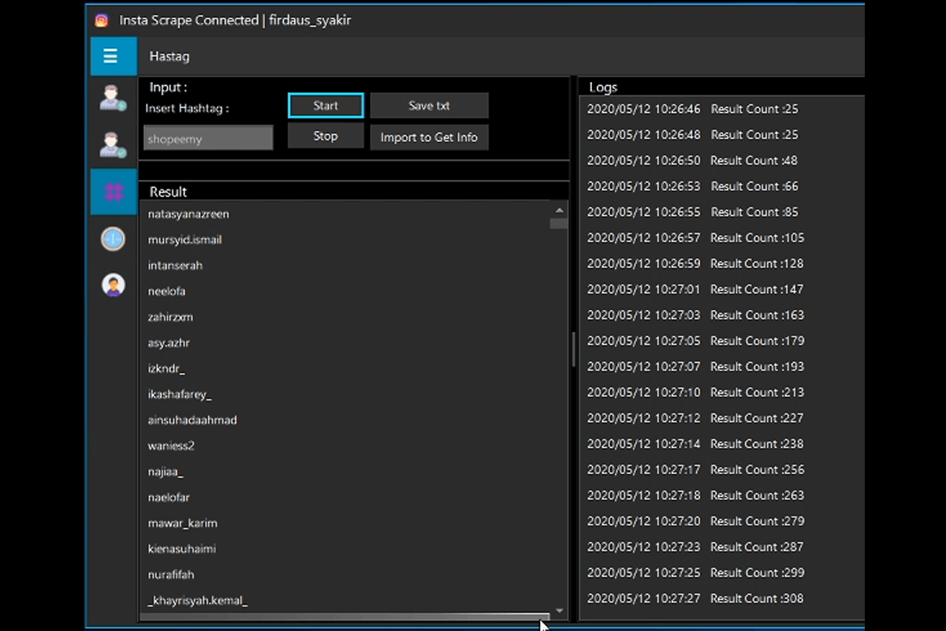The width and height of the screenshot is (946, 631).
Task: Select asy.azhr in the Result list
Action: [169, 343]
